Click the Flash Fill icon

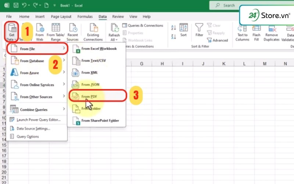tap(256, 33)
